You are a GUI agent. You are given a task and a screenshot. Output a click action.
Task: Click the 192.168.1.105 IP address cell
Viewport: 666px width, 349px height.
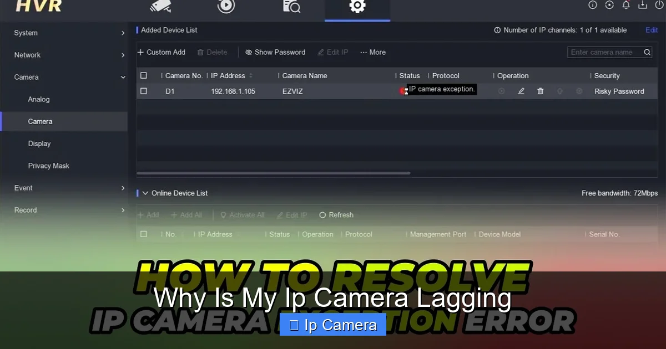coord(233,91)
